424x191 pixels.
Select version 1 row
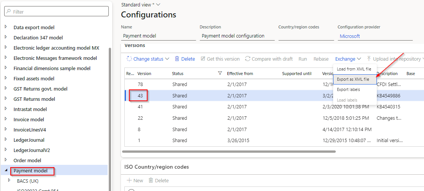point(274,140)
